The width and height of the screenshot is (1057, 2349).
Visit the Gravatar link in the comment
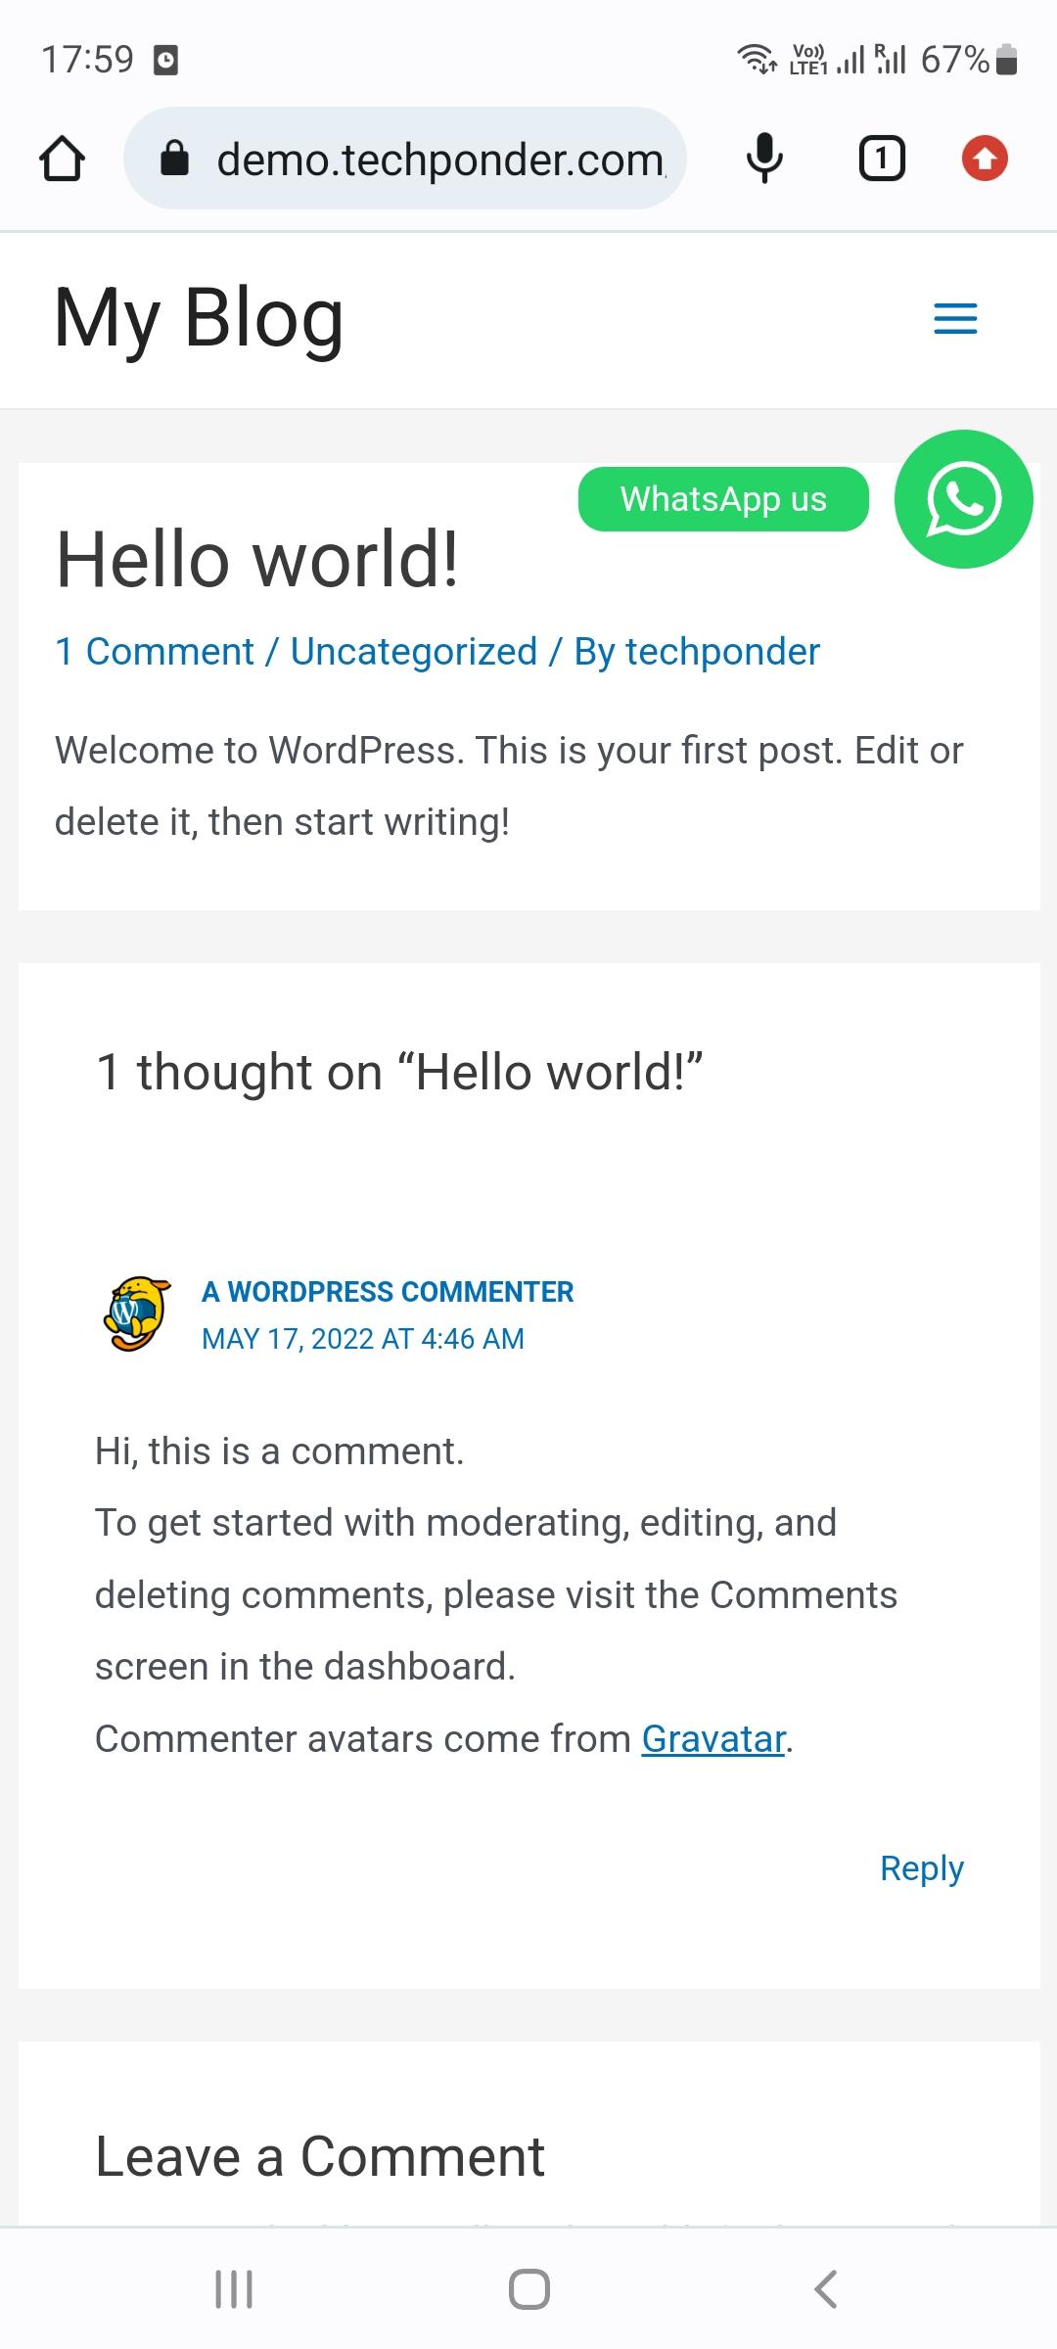pyautogui.click(x=712, y=1738)
